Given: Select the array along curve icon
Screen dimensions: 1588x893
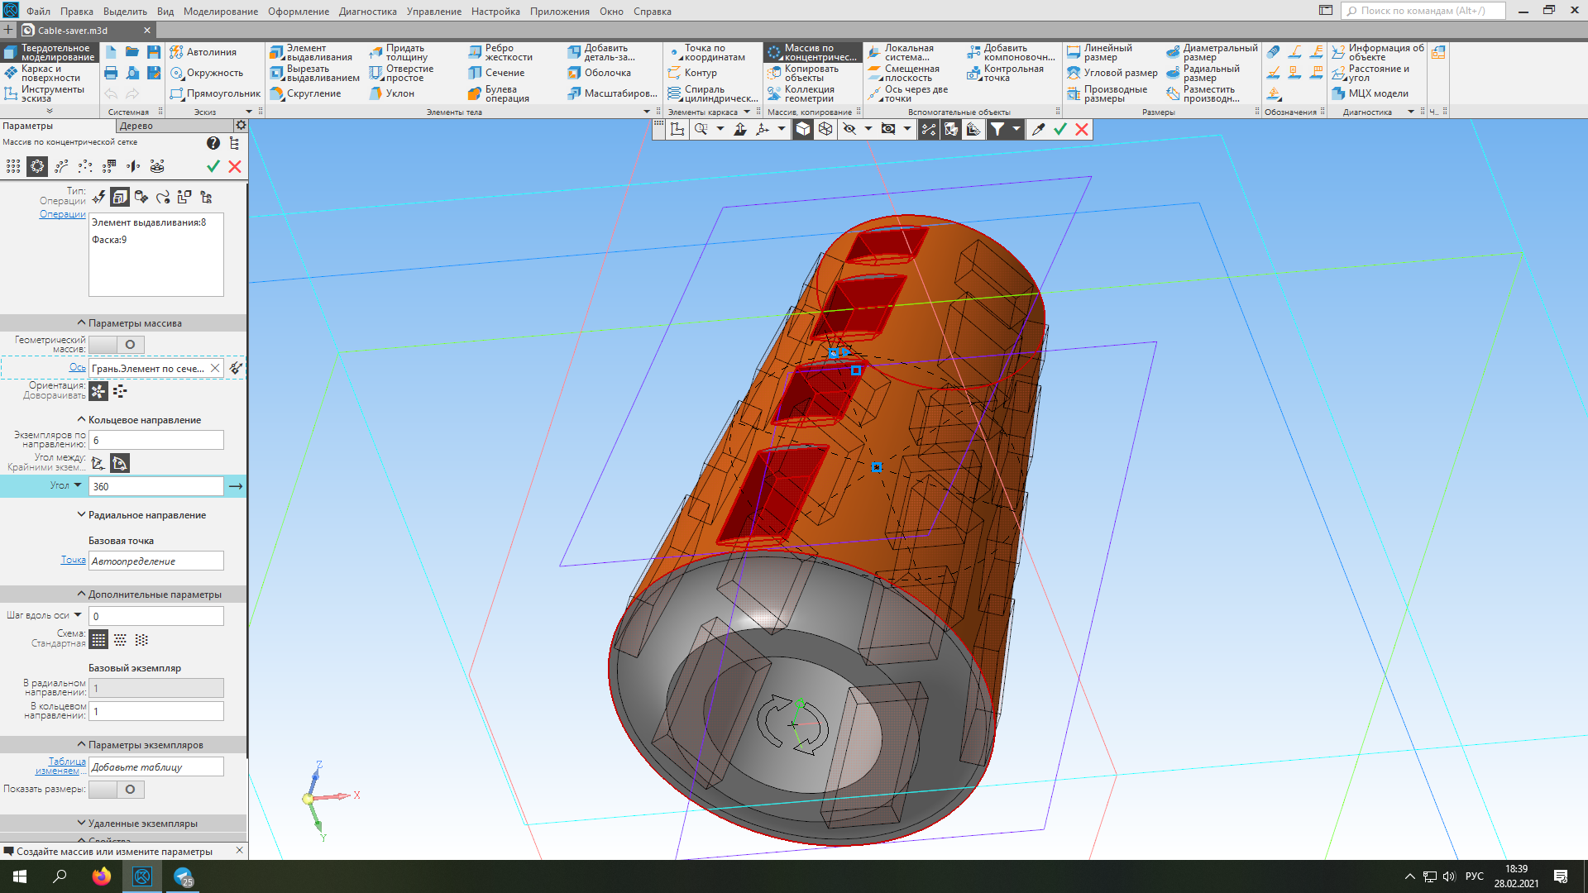Looking at the screenshot, I should pos(61,166).
